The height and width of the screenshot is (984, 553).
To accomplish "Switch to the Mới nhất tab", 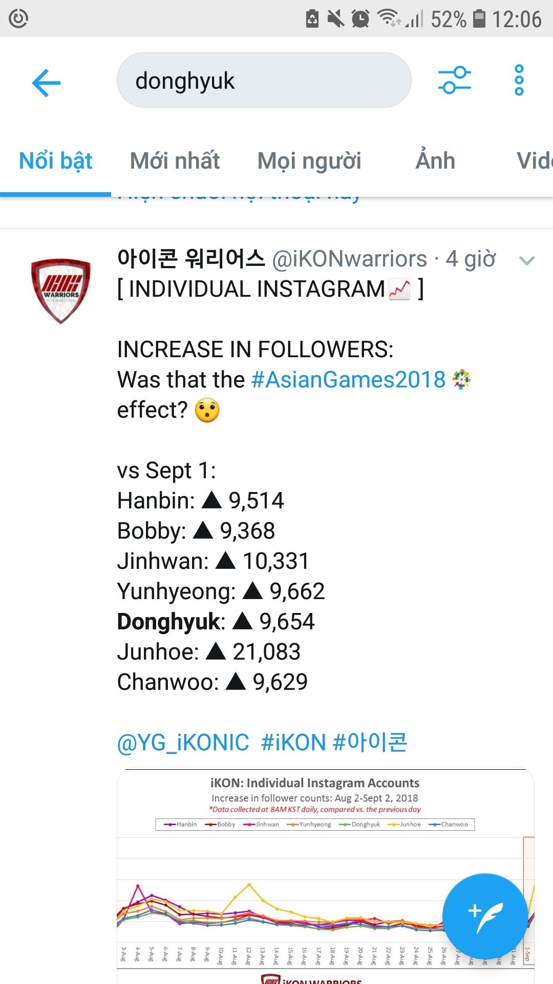I will pos(175,161).
